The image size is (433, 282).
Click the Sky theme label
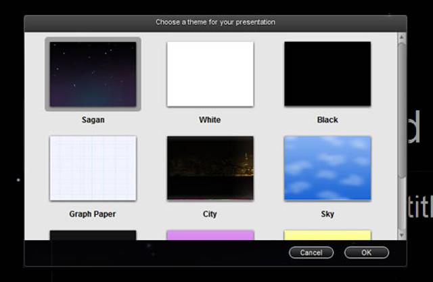(x=327, y=214)
